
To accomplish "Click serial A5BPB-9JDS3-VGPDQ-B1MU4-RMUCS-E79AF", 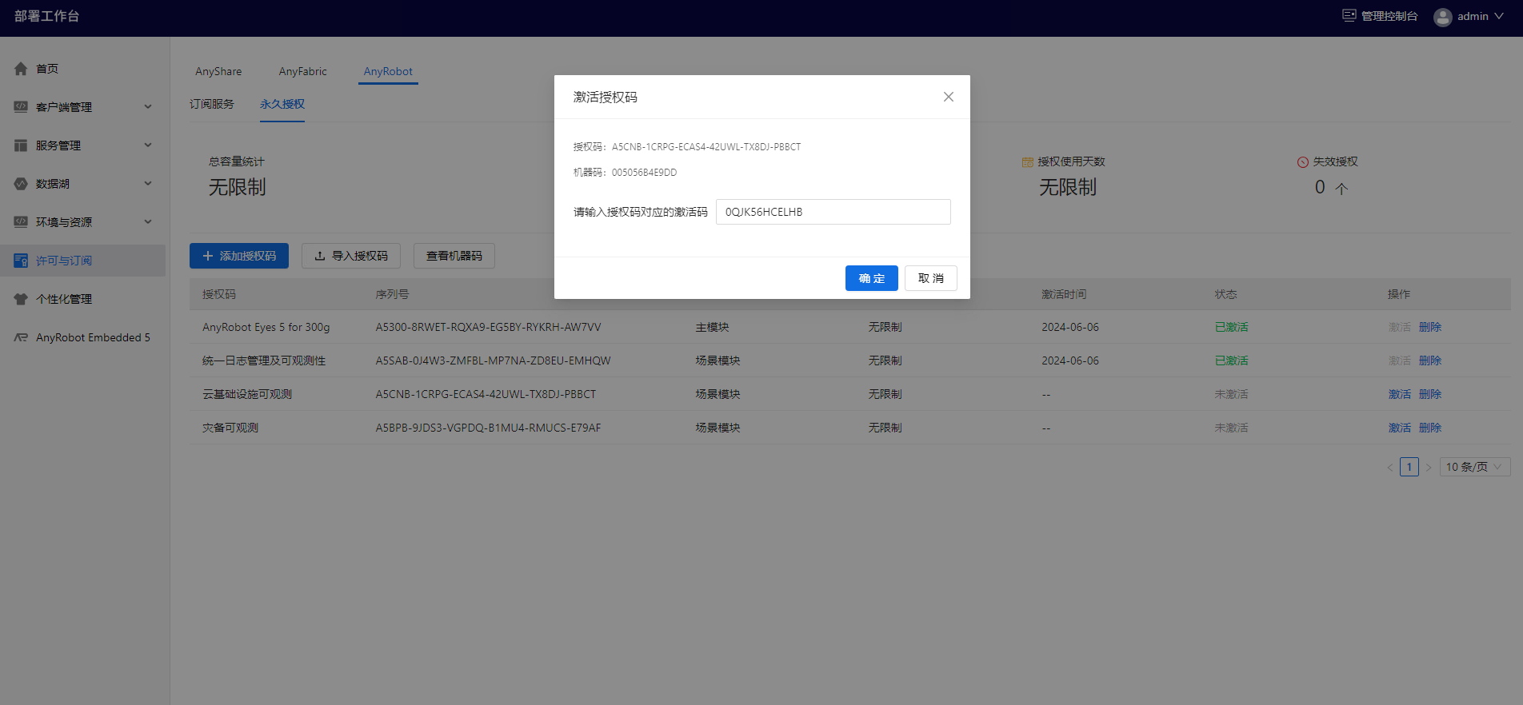I will 489,428.
